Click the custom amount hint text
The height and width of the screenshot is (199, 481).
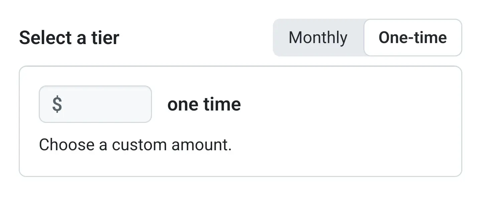click(x=135, y=145)
